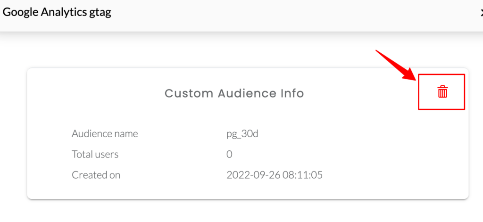This screenshot has height=222, width=483.
Task: Click the Audience name label
Action: point(105,134)
